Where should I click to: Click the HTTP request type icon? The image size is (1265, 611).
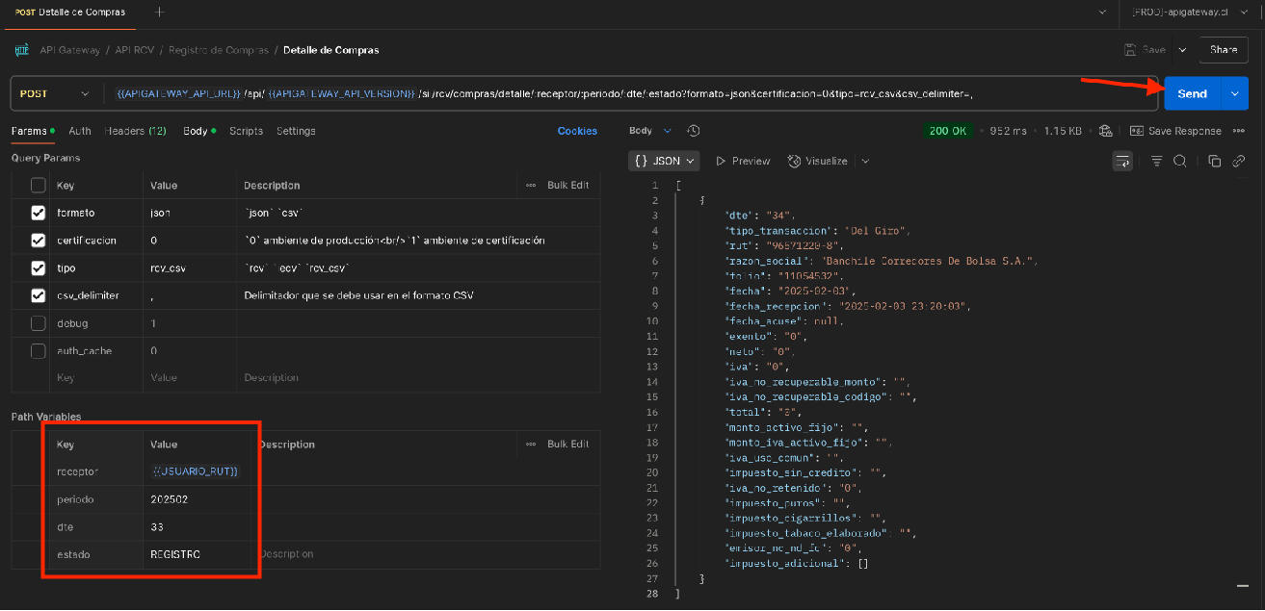tap(22, 50)
